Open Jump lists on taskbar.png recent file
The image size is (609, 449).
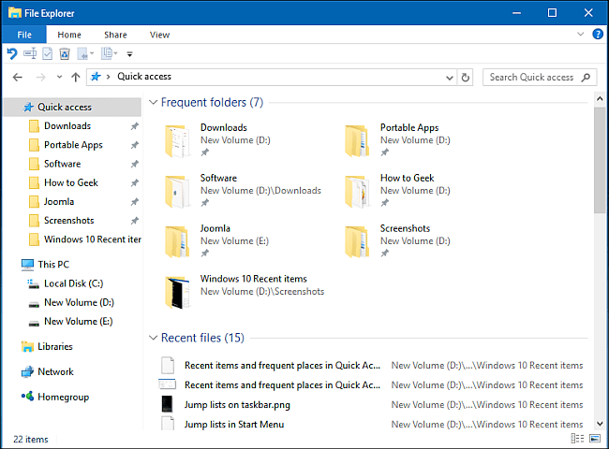(237, 405)
